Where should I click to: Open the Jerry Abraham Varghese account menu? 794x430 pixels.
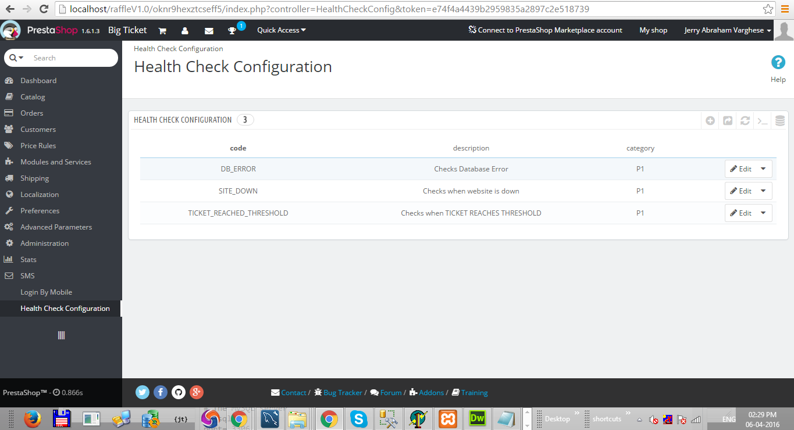[x=727, y=30]
